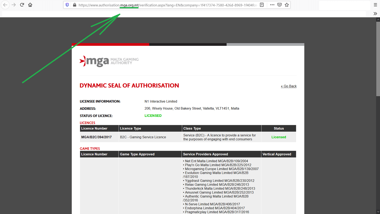The image size is (380, 214).
Task: Click the Class Type column header
Action: pyautogui.click(x=222, y=129)
